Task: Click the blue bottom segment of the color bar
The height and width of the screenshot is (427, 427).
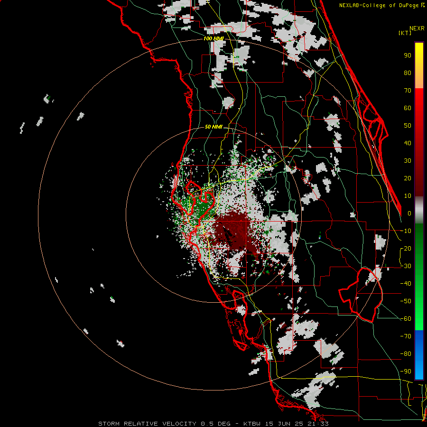Action: click(419, 355)
